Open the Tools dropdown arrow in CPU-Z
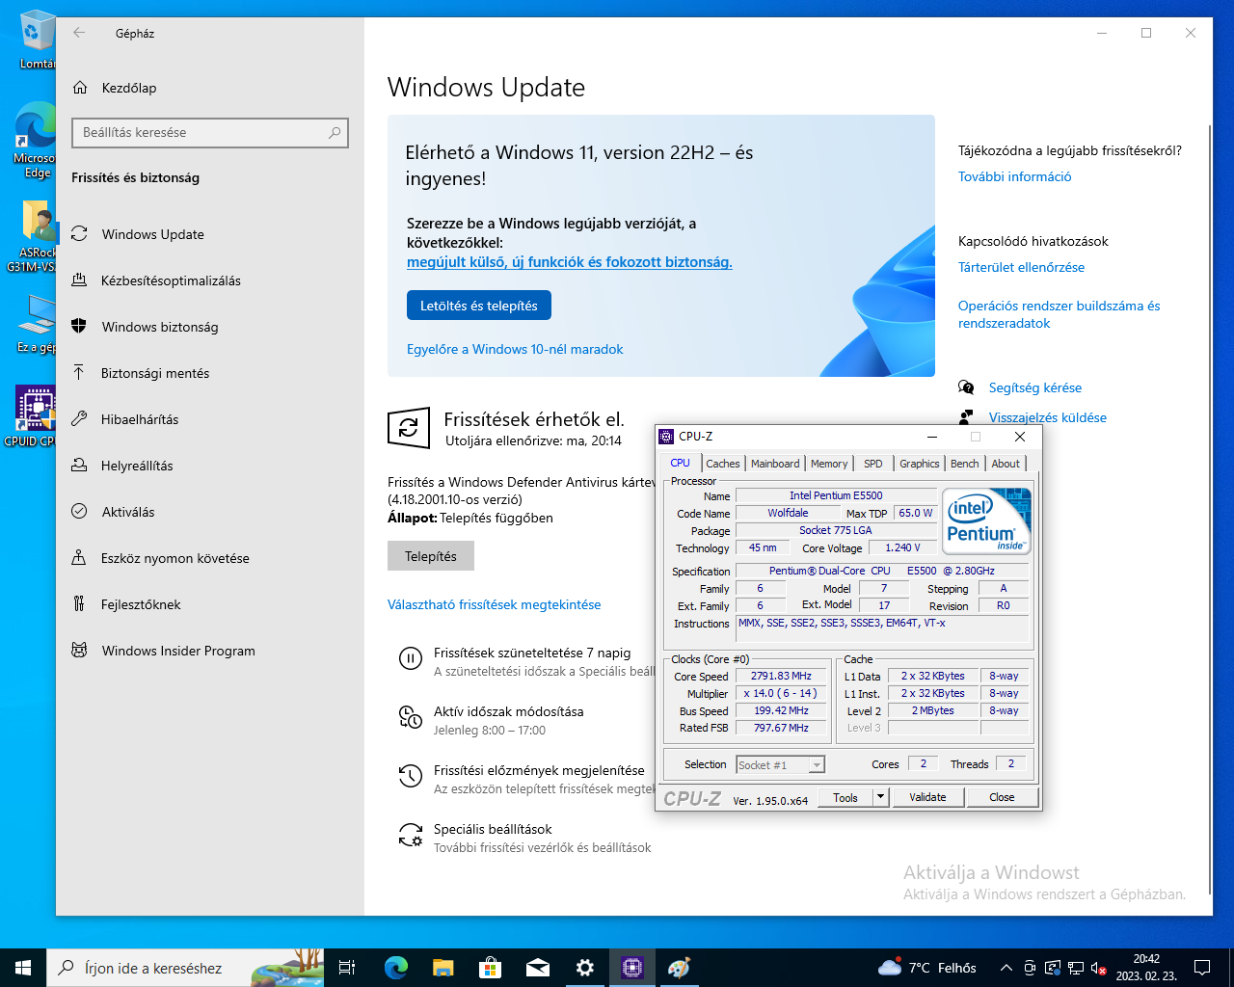Screen dimensions: 1234x987 [880, 797]
